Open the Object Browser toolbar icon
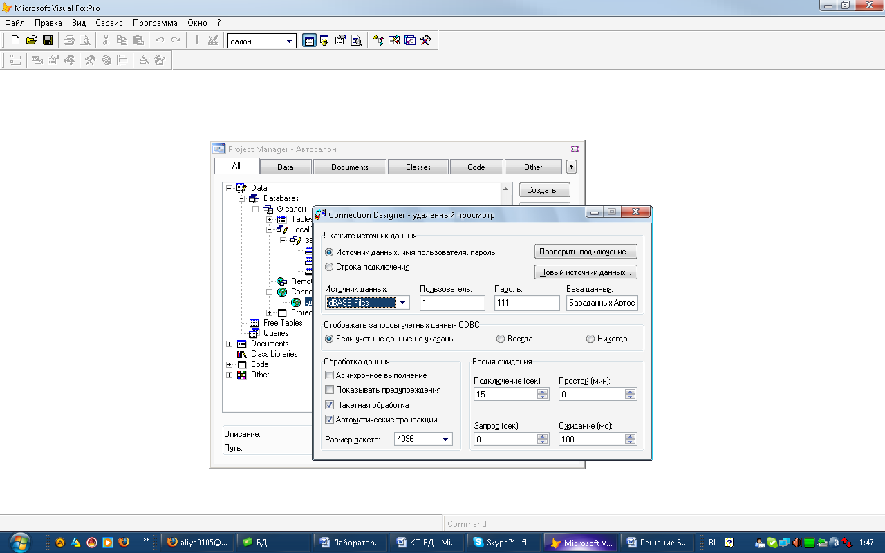885x553 pixels. click(x=394, y=41)
